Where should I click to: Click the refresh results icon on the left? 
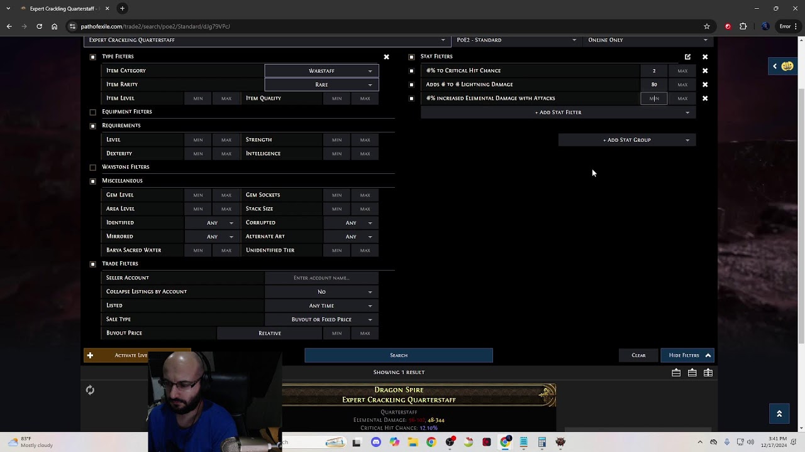tap(90, 390)
